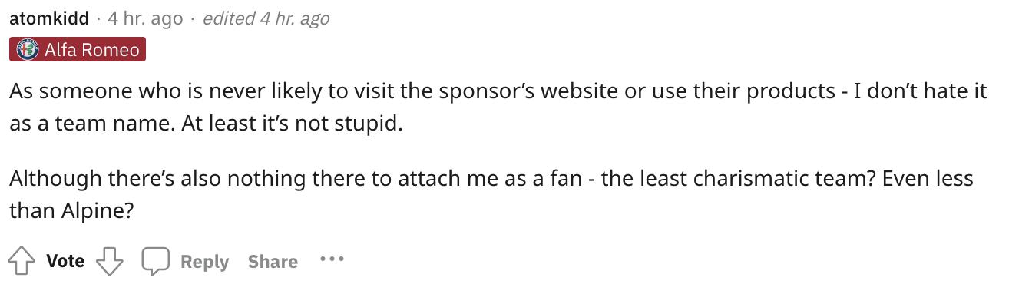Open atomkidd's user profile

49,18
